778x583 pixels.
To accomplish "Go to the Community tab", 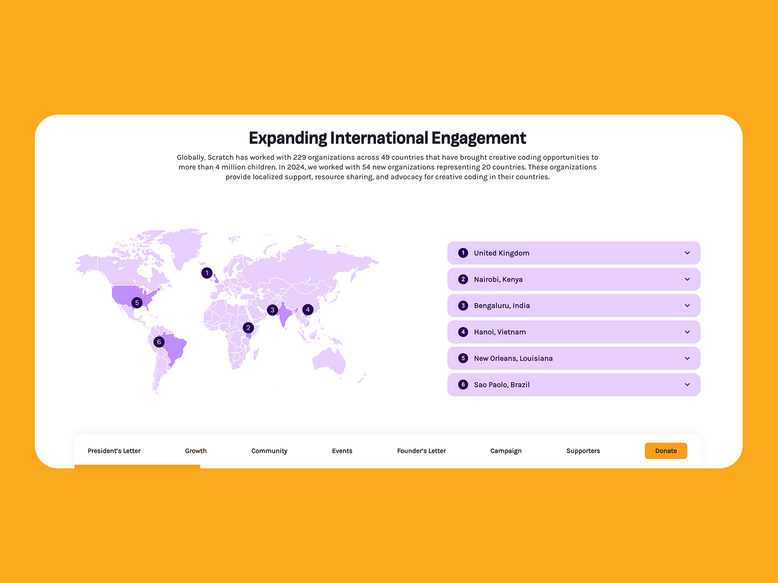I will tap(269, 451).
